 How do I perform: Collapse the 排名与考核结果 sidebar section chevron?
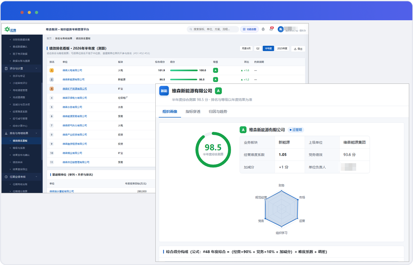[x=36, y=133]
